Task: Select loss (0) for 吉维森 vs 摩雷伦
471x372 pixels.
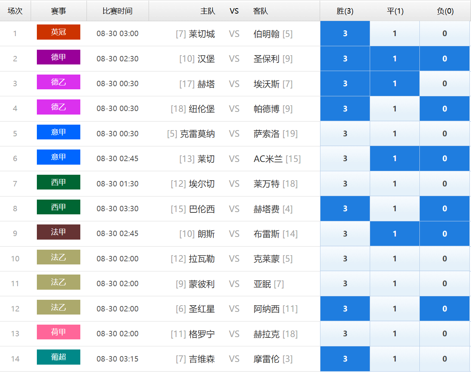Action: [x=445, y=359]
